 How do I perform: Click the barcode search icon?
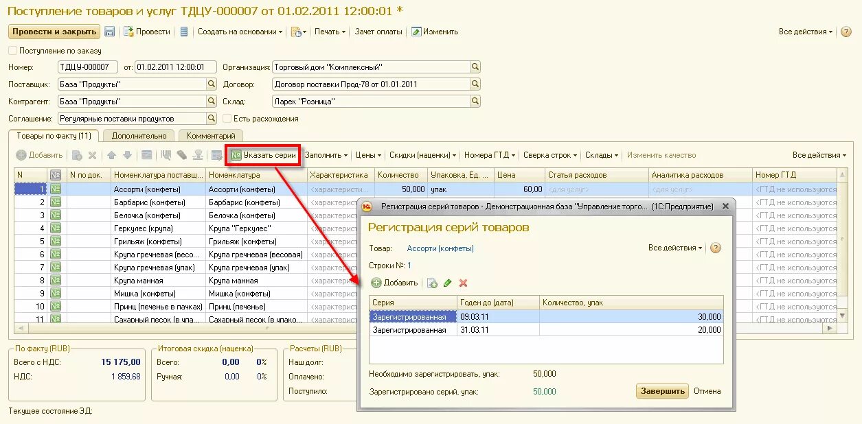click(x=166, y=155)
